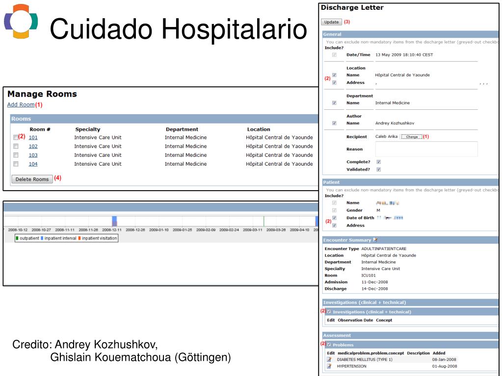Click the ADULTINPATIENTCARE encounter type value
This screenshot has height=376, width=502.
[x=384, y=249]
